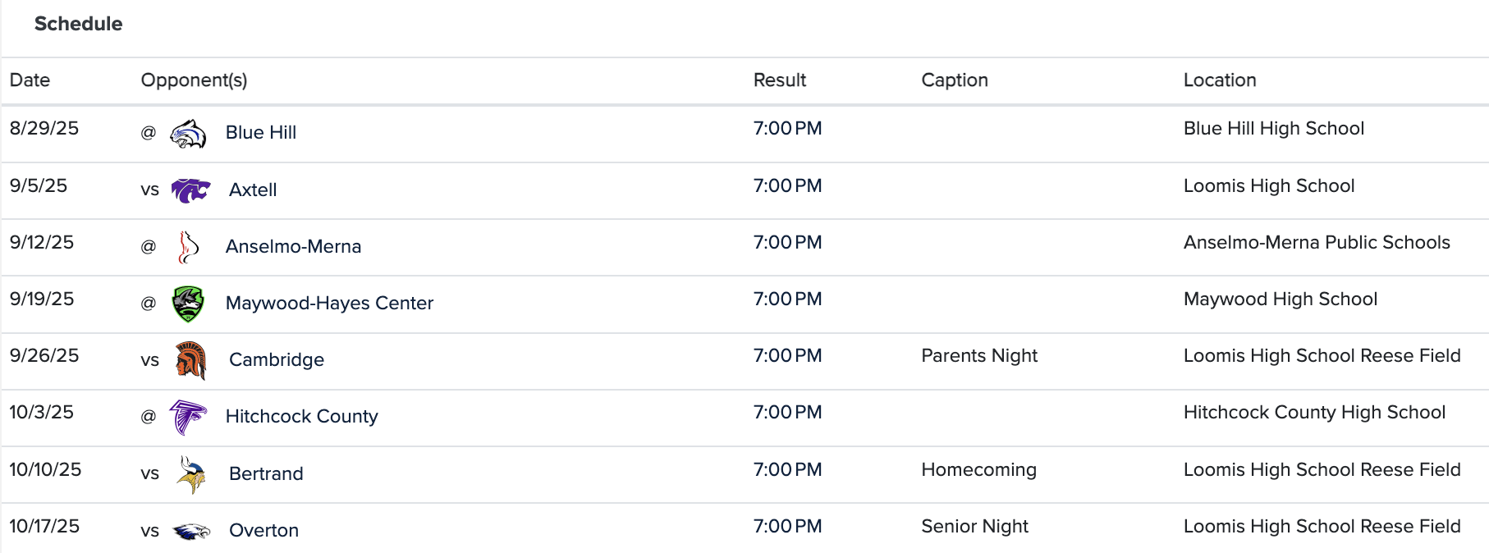Click the Blue Hill bobcat logo
The width and height of the screenshot is (1489, 553).
(188, 133)
